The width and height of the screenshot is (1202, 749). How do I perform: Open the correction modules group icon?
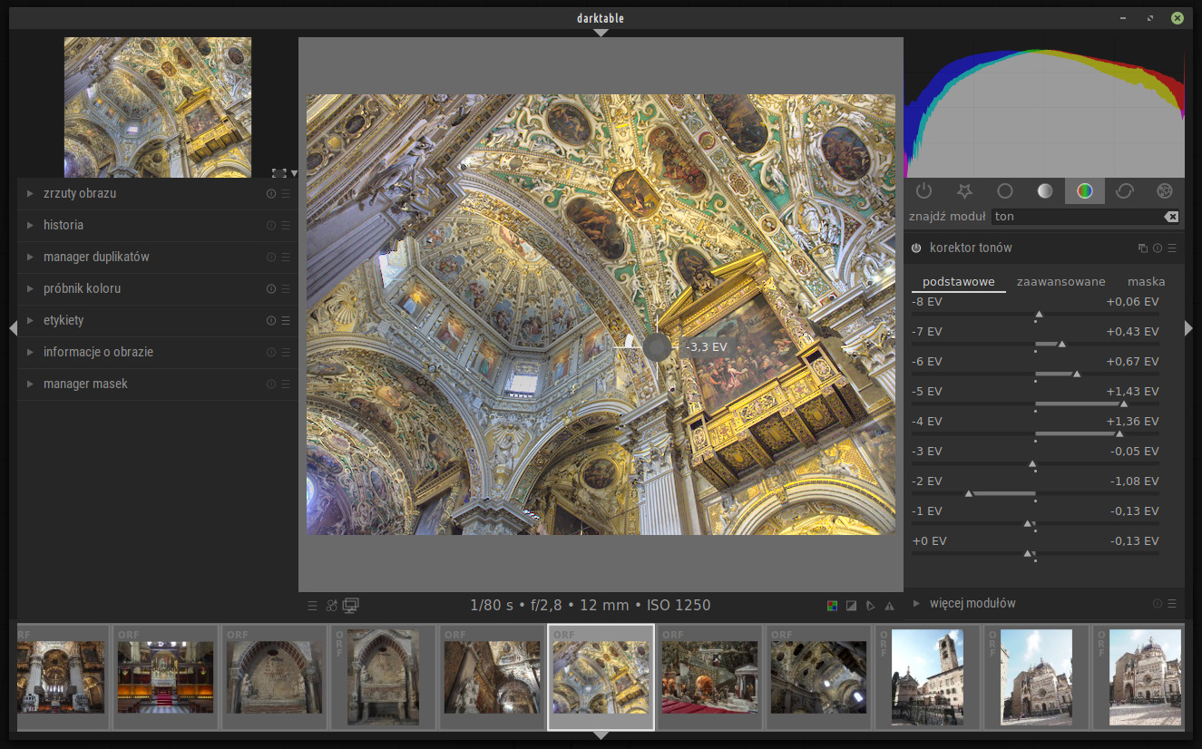1125,190
